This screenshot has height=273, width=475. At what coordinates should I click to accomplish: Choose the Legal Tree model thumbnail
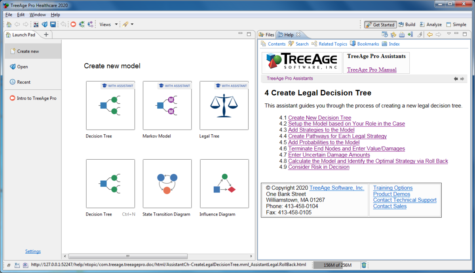click(x=224, y=105)
